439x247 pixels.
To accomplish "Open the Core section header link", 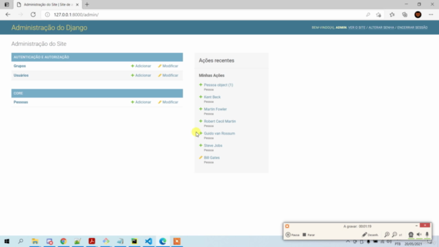I will [x=19, y=93].
